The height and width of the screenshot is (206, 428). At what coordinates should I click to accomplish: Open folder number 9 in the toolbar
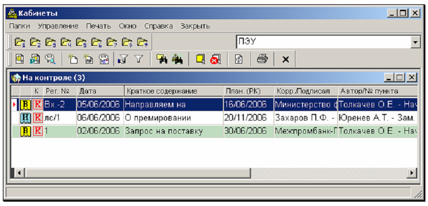142,42
